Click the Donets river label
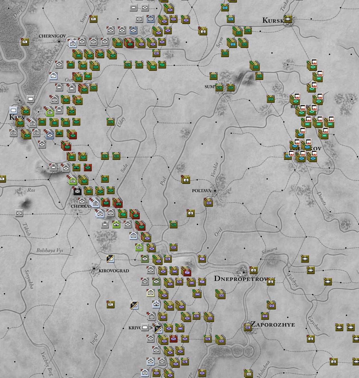This screenshot has height=378, width=359. 321,199
